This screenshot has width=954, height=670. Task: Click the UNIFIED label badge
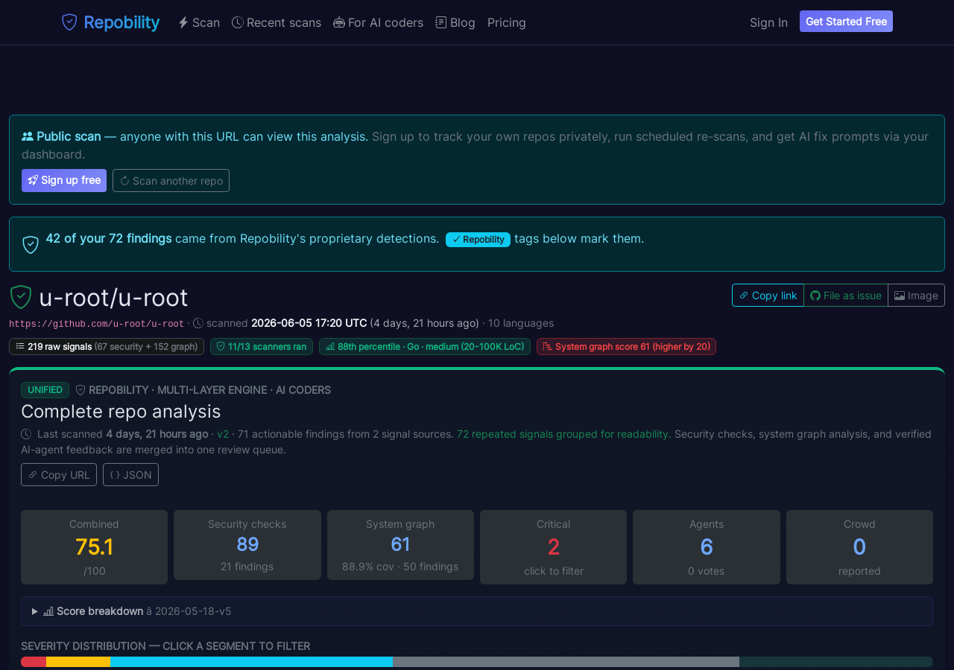[45, 390]
